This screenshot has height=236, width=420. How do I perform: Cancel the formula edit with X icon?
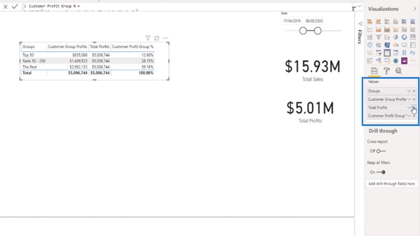click(5, 7)
